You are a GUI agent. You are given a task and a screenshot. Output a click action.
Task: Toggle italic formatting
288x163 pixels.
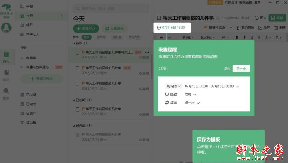pyautogui.click(x=244, y=37)
